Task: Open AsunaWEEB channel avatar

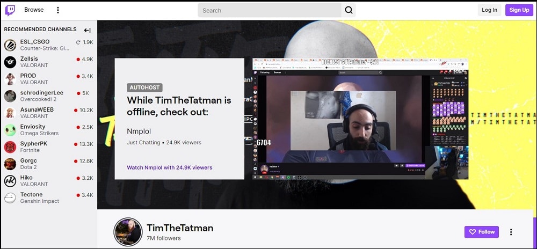Action: coord(10,113)
